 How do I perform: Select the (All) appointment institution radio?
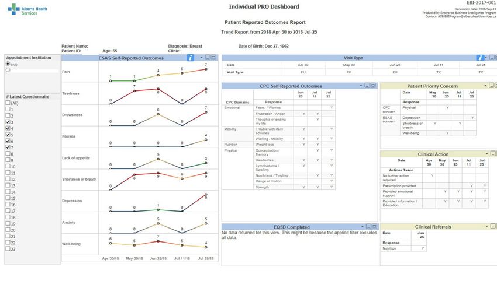pyautogui.click(x=8, y=64)
